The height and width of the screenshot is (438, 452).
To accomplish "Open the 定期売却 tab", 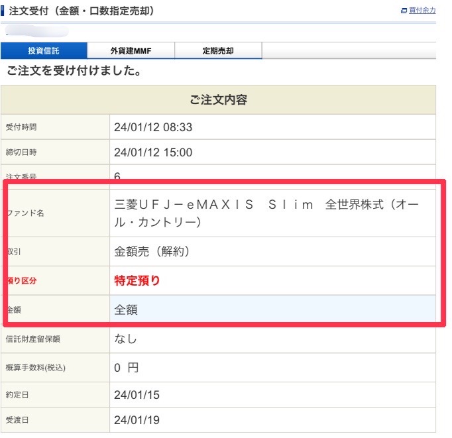I will click(x=218, y=51).
